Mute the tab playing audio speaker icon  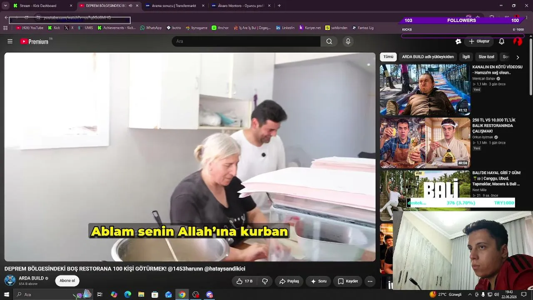tap(130, 6)
